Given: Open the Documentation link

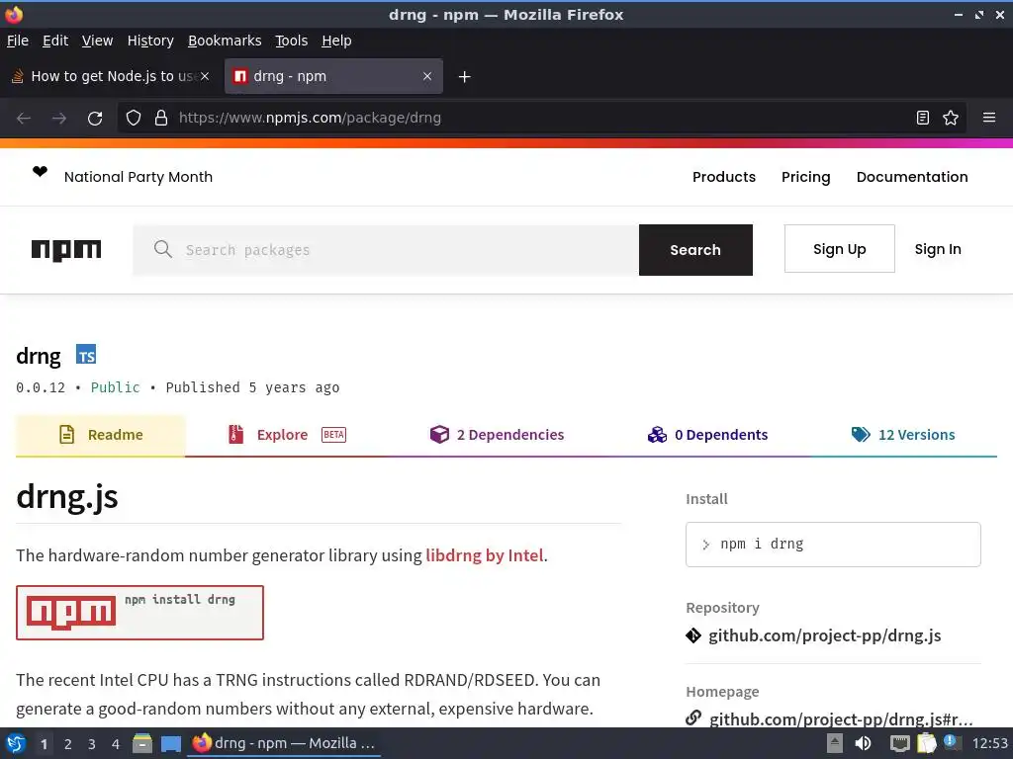Looking at the screenshot, I should pyautogui.click(x=911, y=177).
